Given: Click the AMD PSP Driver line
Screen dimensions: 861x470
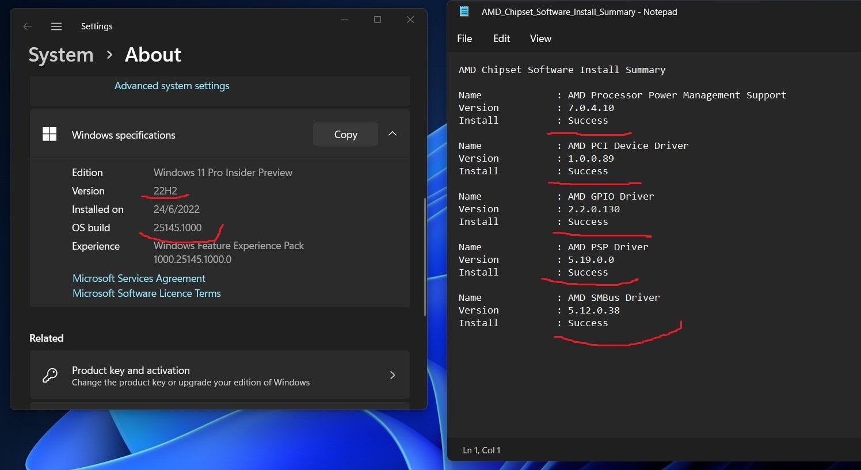Looking at the screenshot, I should click(608, 247).
